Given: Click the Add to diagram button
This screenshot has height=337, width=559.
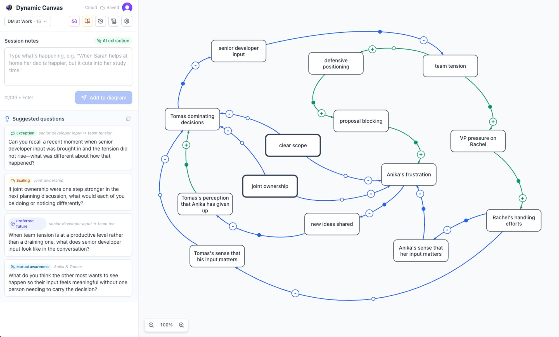Looking at the screenshot, I should click(x=103, y=98).
